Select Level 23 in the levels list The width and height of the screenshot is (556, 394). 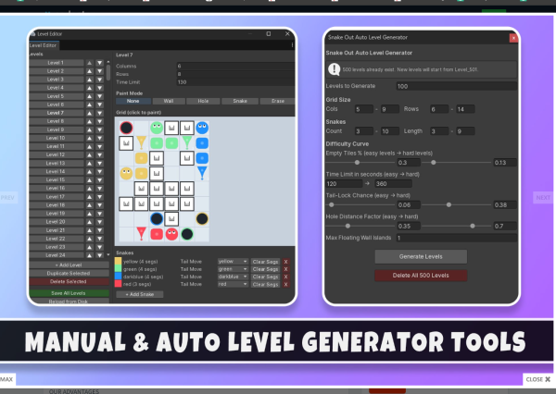point(57,247)
